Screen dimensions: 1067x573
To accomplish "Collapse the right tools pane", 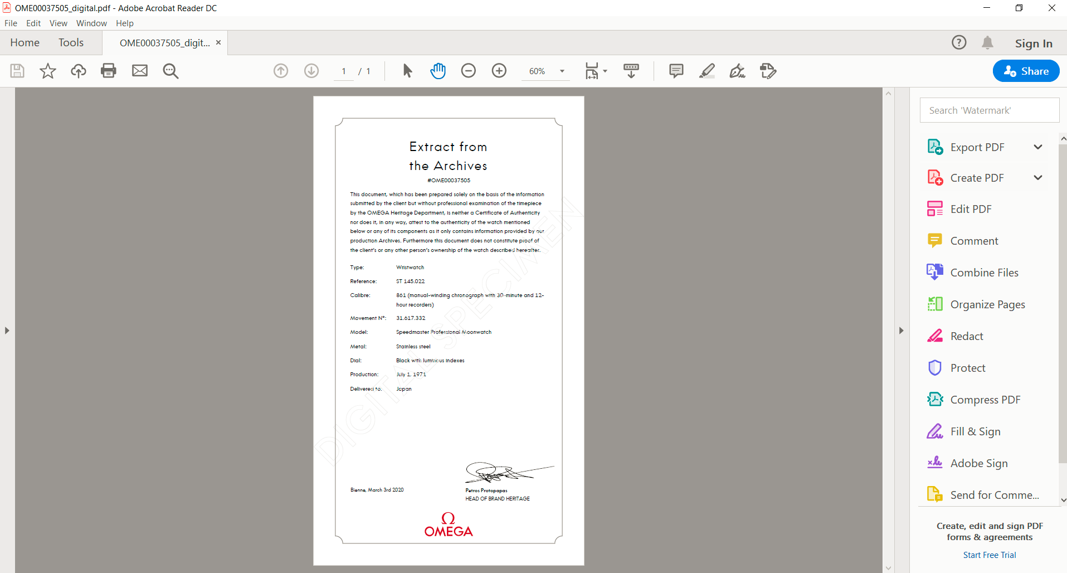I will click(x=901, y=331).
